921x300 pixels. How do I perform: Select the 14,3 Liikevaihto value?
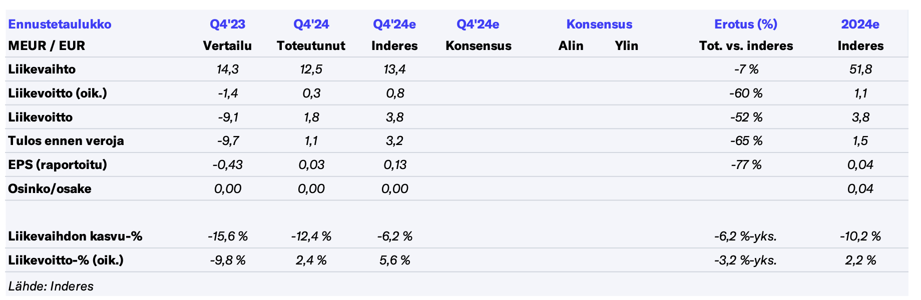point(227,69)
